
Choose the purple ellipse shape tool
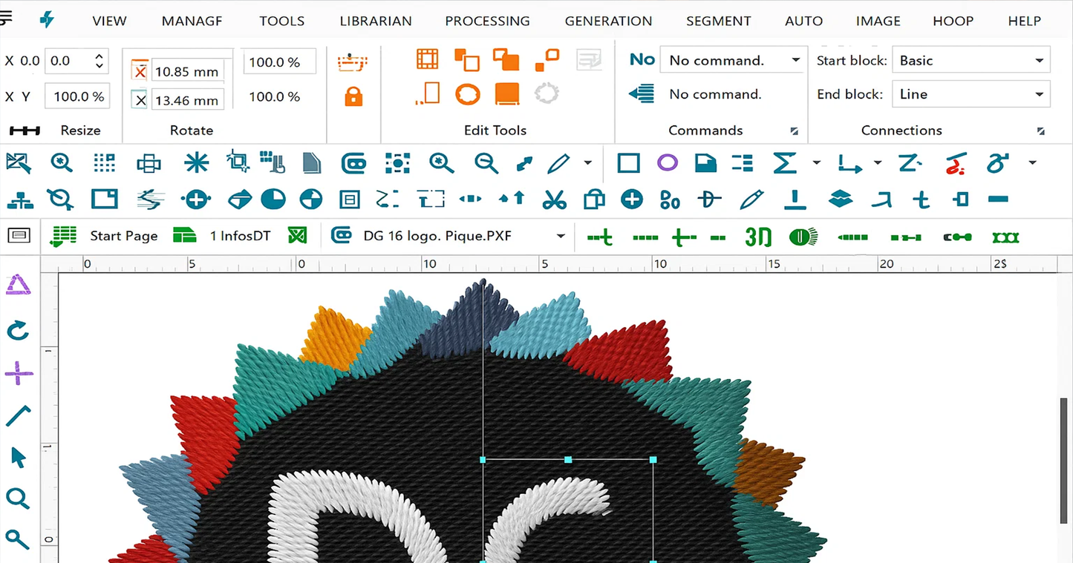click(x=667, y=163)
